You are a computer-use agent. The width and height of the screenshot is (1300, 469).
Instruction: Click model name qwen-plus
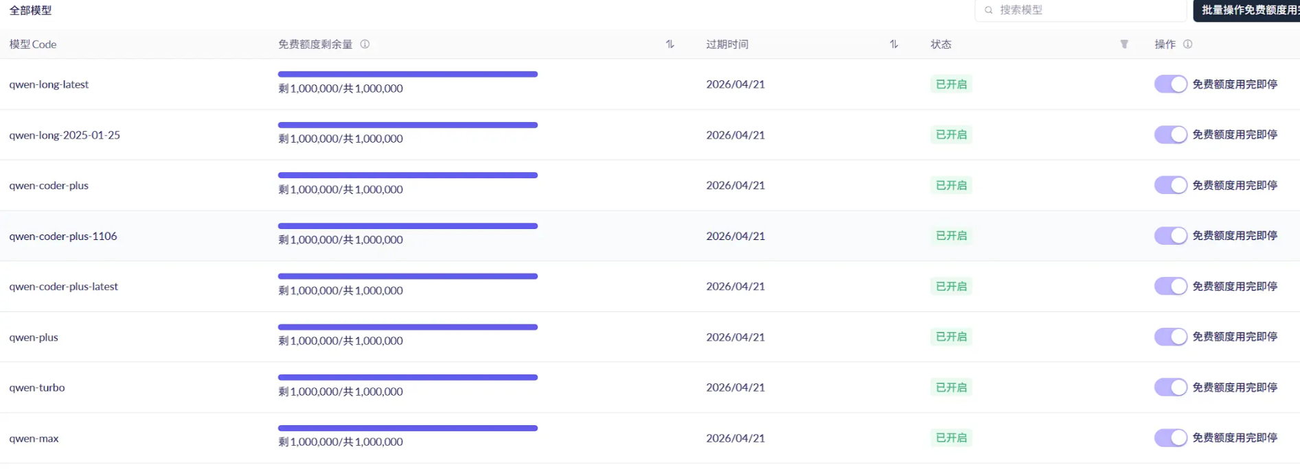pos(34,337)
